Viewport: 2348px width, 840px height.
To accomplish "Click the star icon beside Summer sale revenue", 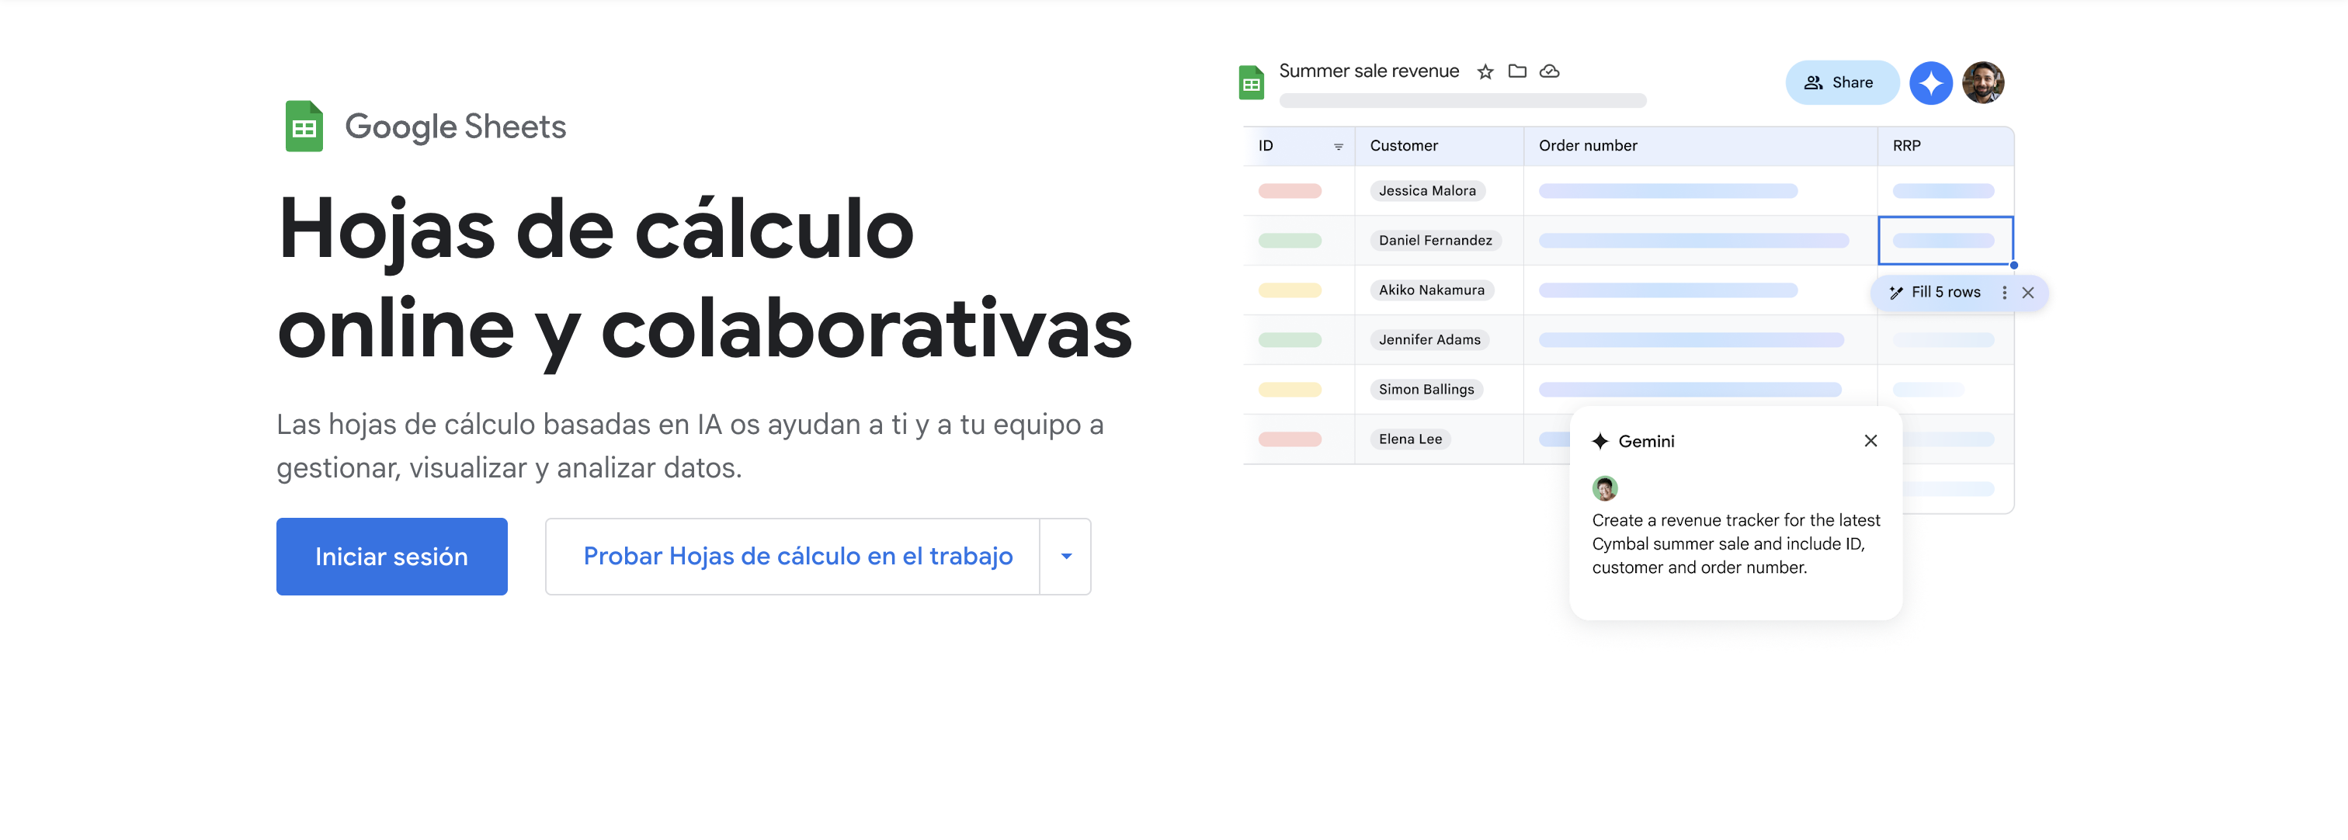I will click(x=1485, y=71).
